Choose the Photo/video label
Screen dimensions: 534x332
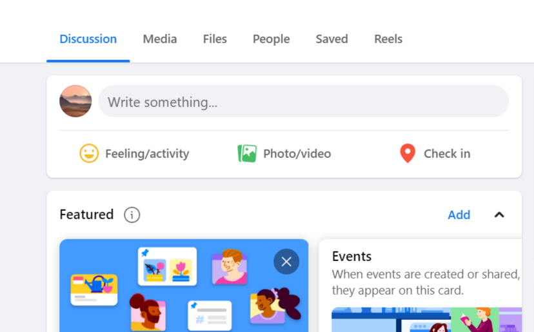[x=297, y=153]
